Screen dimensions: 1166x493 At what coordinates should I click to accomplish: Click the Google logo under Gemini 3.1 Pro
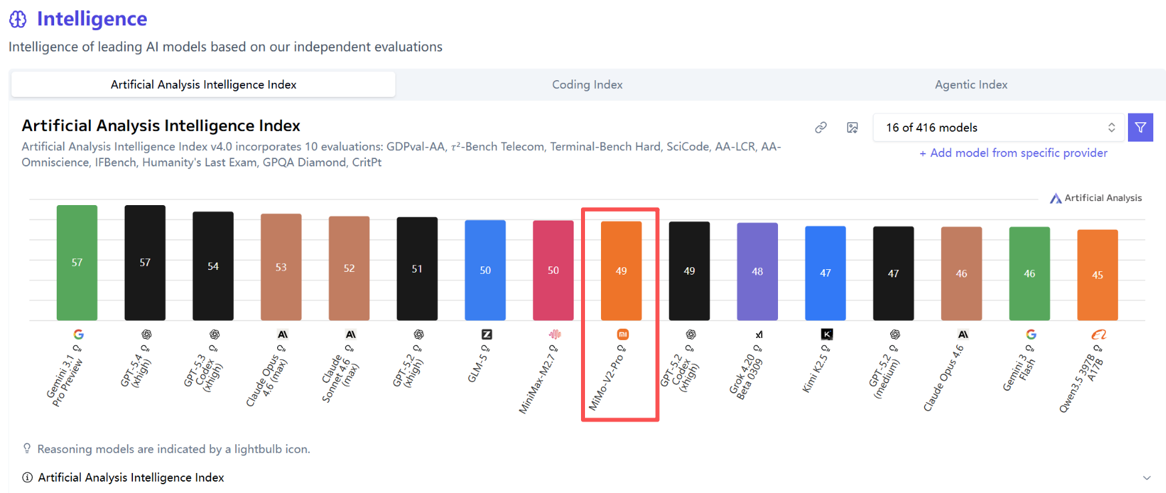78,334
